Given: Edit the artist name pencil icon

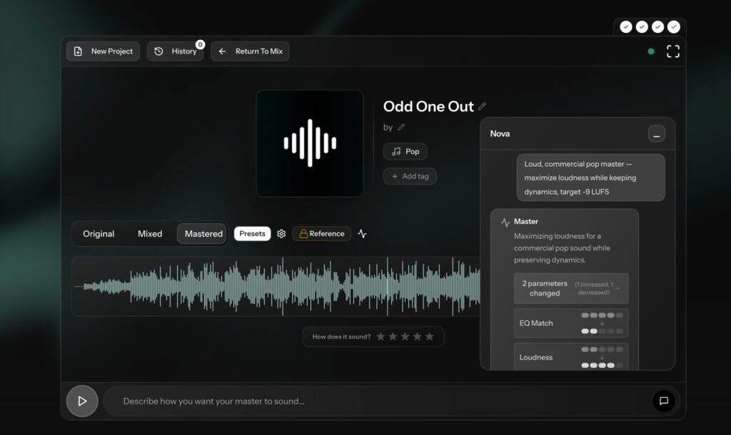Looking at the screenshot, I should (401, 127).
